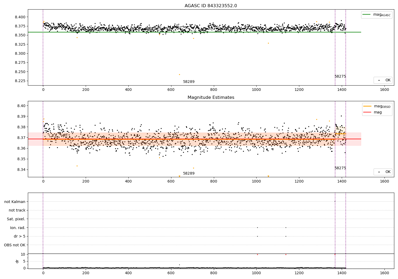Screen dimensions: 398x279
Task: Click the 'not Kalman' axis label
Action: click(x=15, y=202)
